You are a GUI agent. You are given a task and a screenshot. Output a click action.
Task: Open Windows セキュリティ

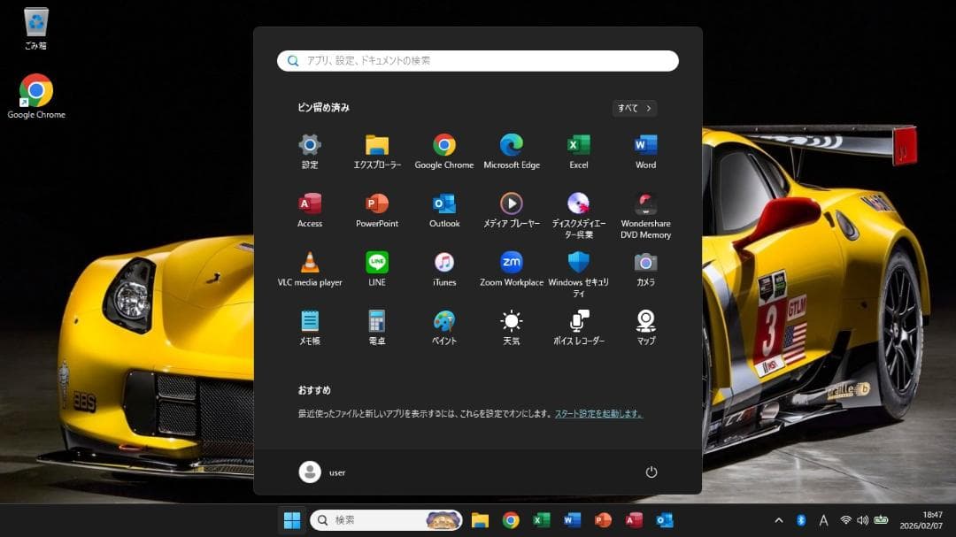[x=578, y=263]
